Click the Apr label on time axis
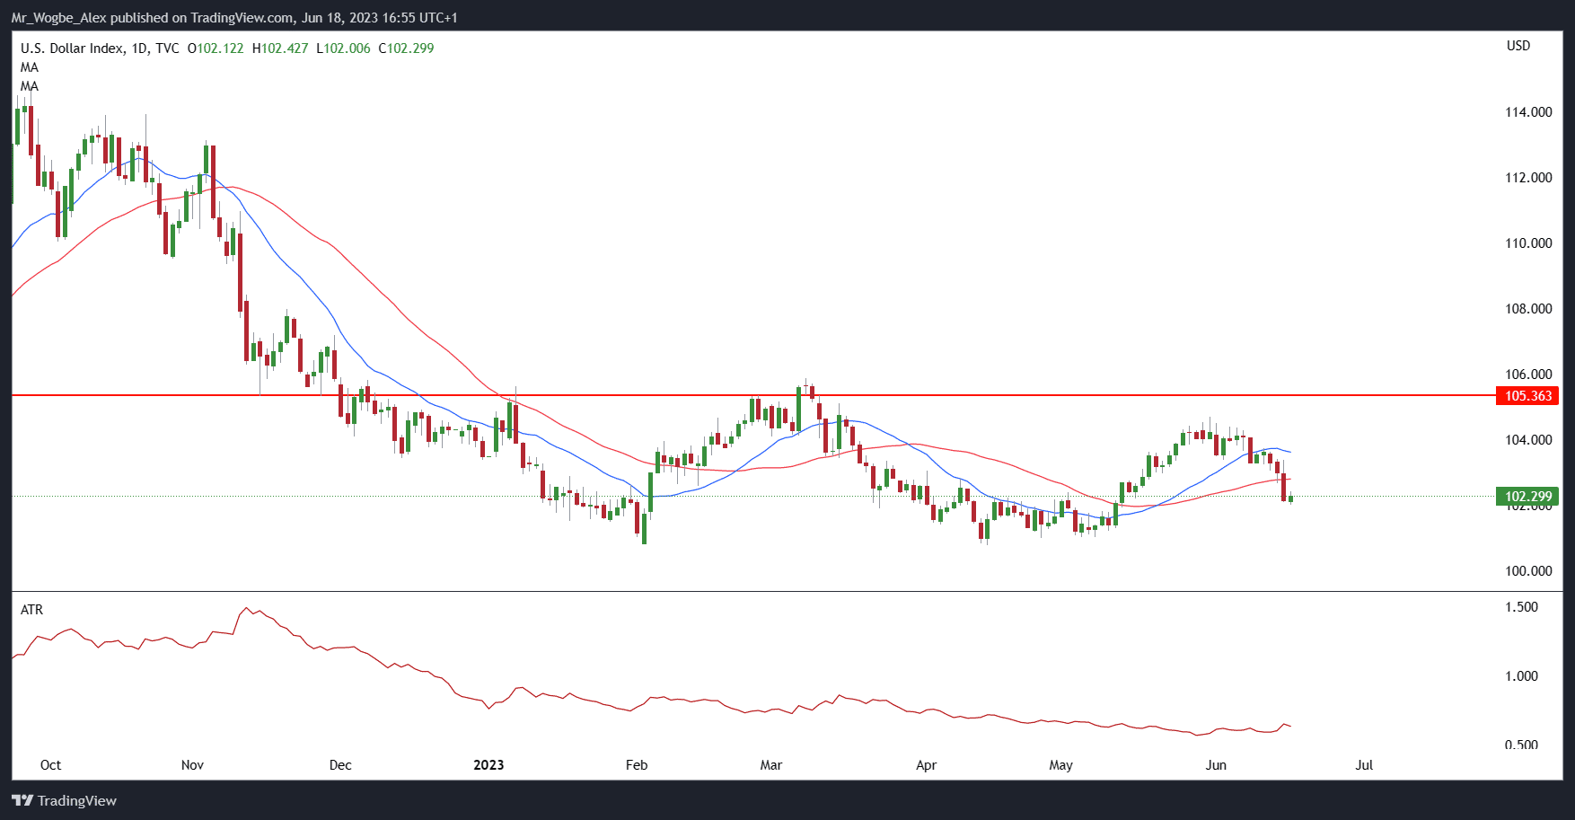This screenshot has width=1575, height=820. pyautogui.click(x=926, y=765)
